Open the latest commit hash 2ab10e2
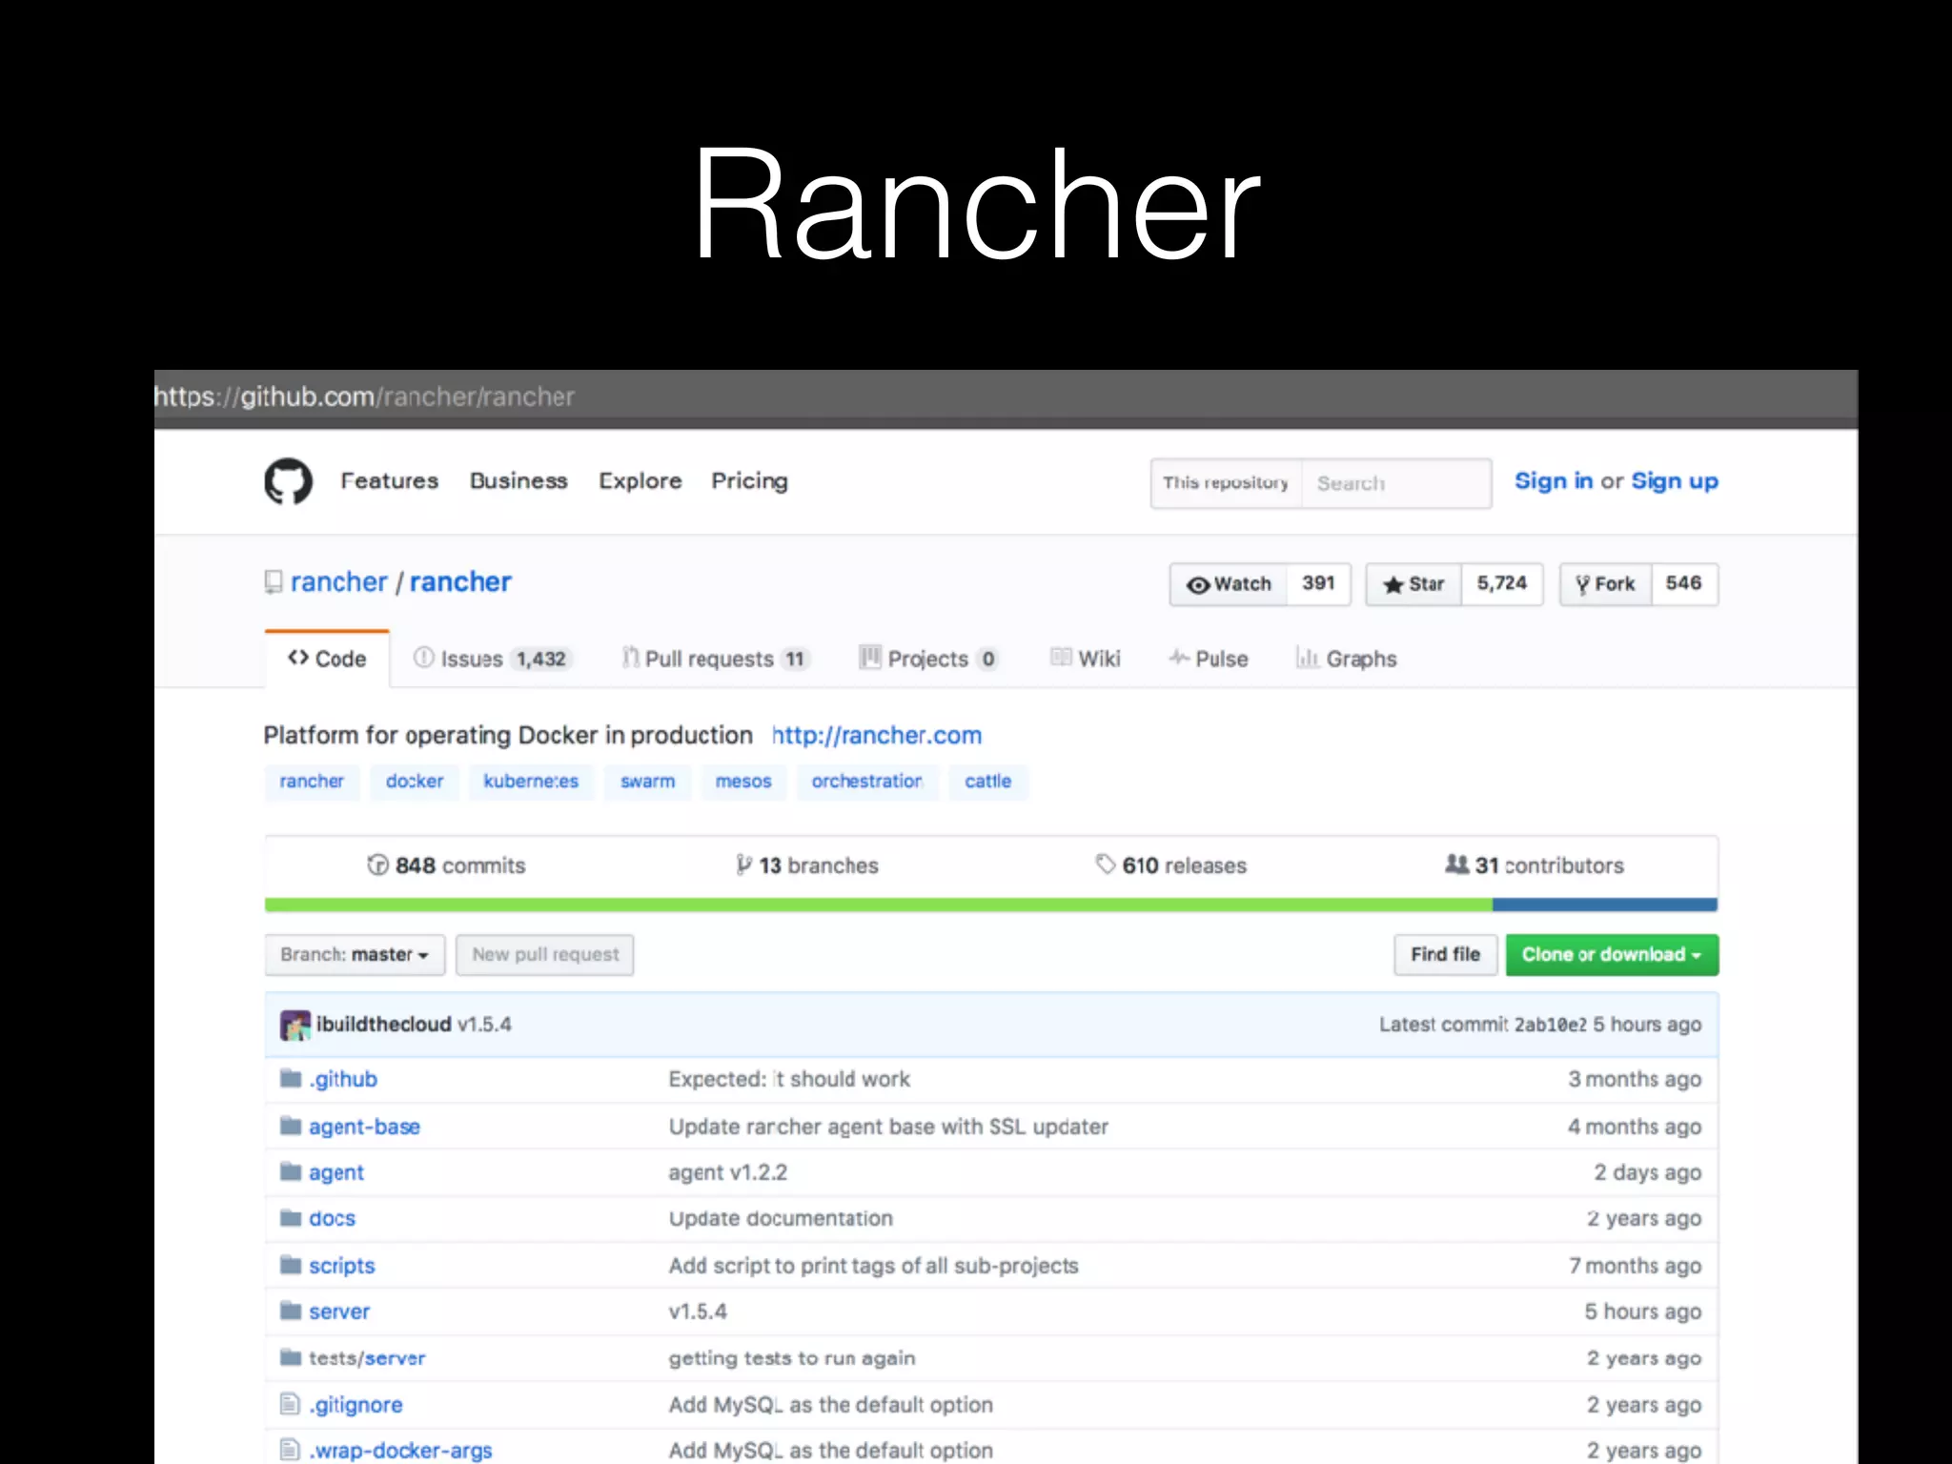Image resolution: width=1952 pixels, height=1464 pixels. [1551, 1025]
